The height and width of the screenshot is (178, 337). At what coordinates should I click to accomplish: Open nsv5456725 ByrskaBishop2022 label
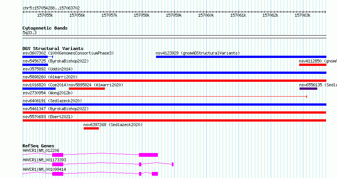point(56,61)
